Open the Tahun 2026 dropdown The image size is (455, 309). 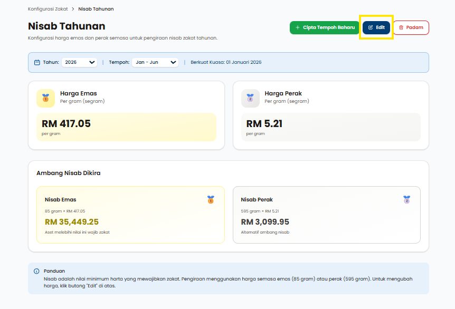tap(79, 62)
